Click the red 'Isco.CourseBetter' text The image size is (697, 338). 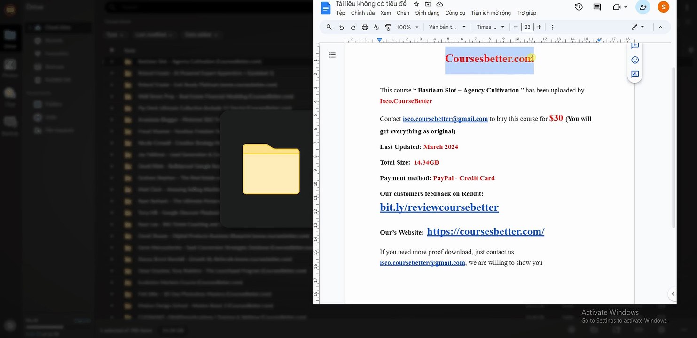(x=406, y=101)
